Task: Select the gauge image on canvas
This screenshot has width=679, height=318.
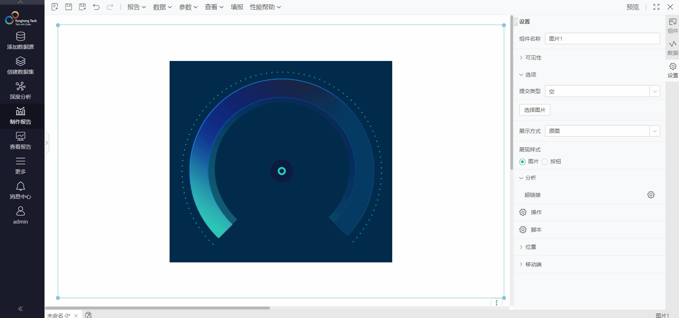Action: (x=281, y=161)
